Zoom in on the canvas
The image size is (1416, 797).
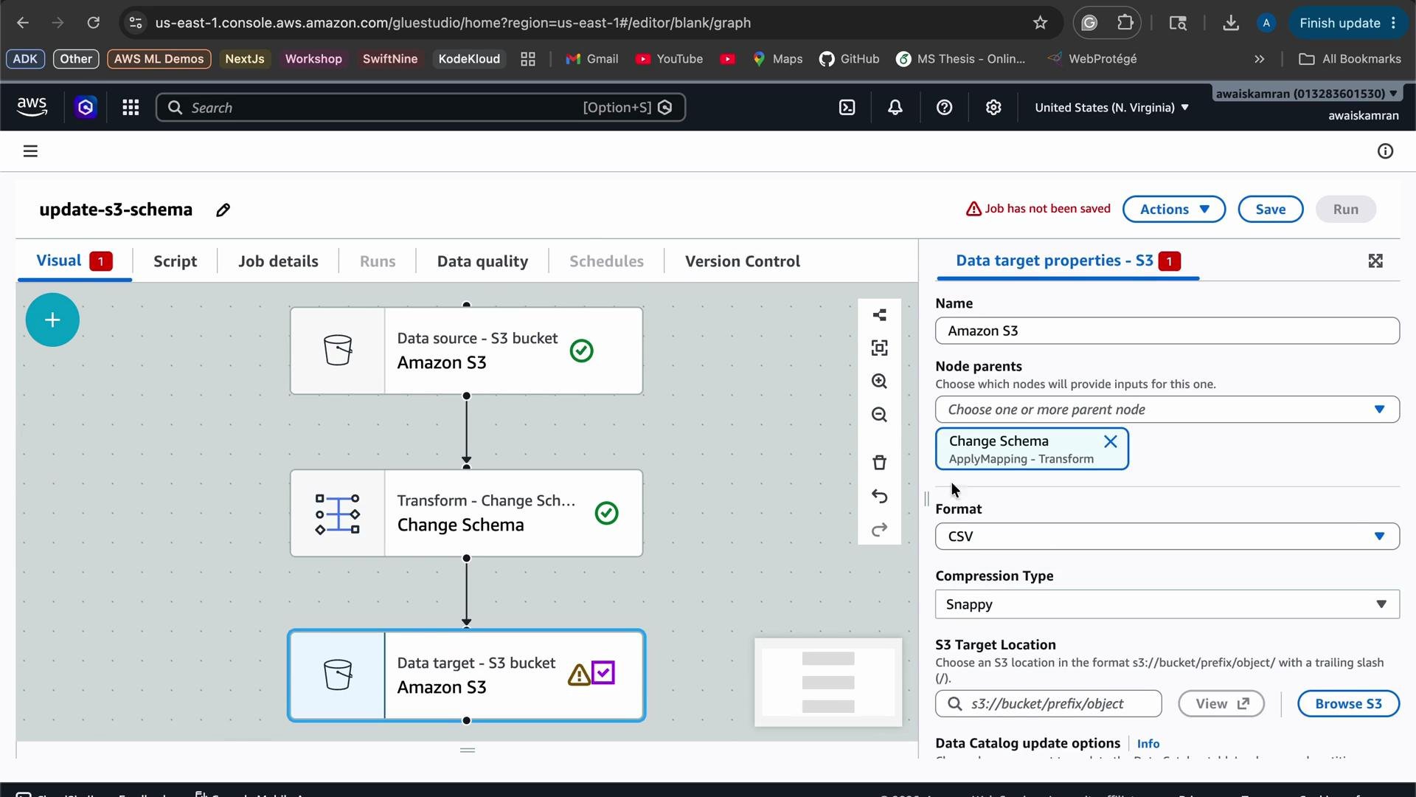click(879, 382)
